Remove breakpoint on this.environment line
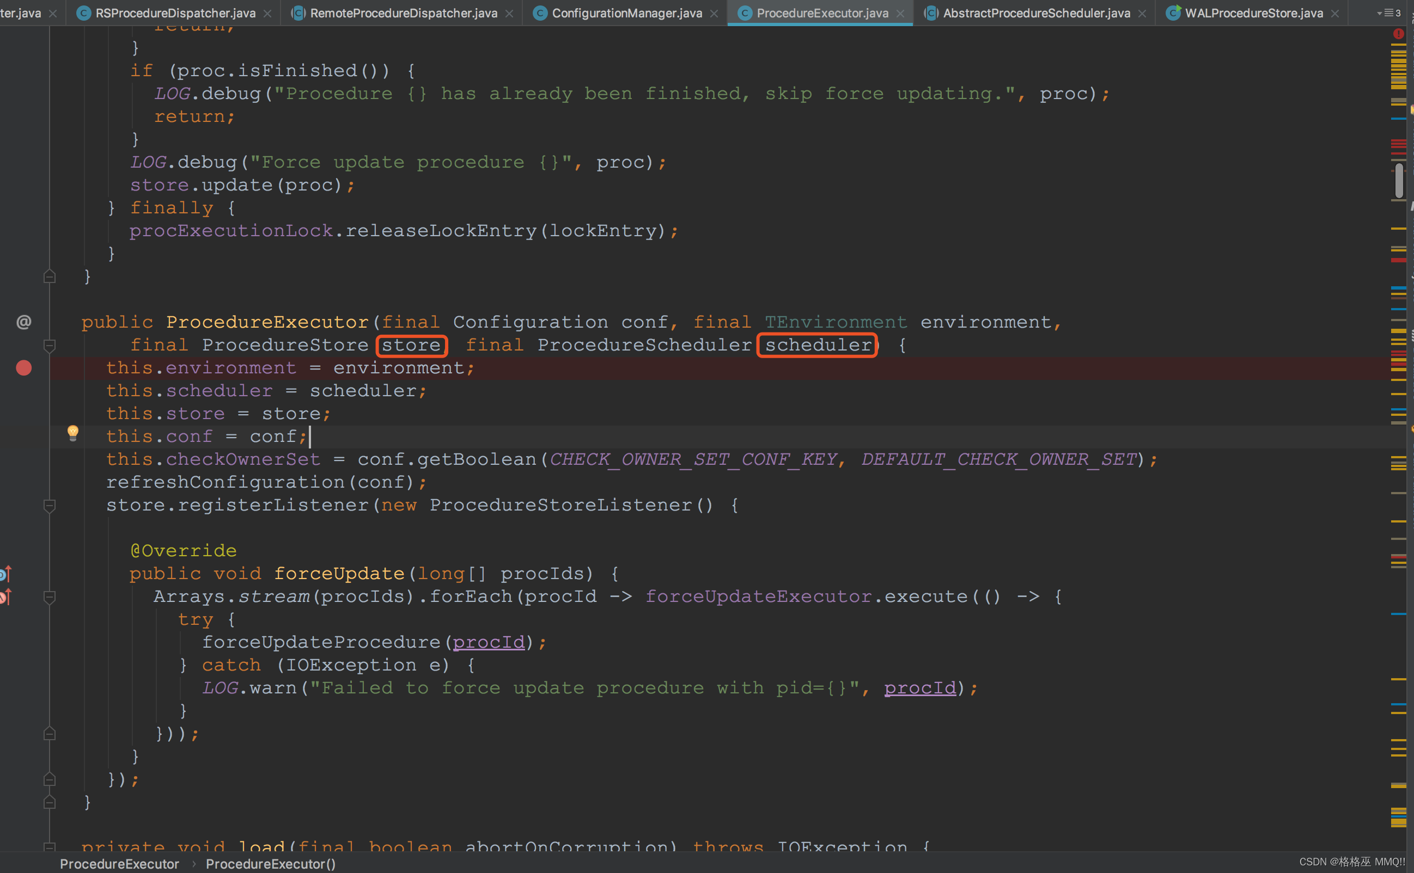Screen dimensions: 1414x873 [x=23, y=368]
